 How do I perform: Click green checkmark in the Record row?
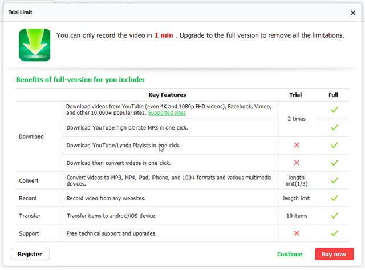(334, 198)
